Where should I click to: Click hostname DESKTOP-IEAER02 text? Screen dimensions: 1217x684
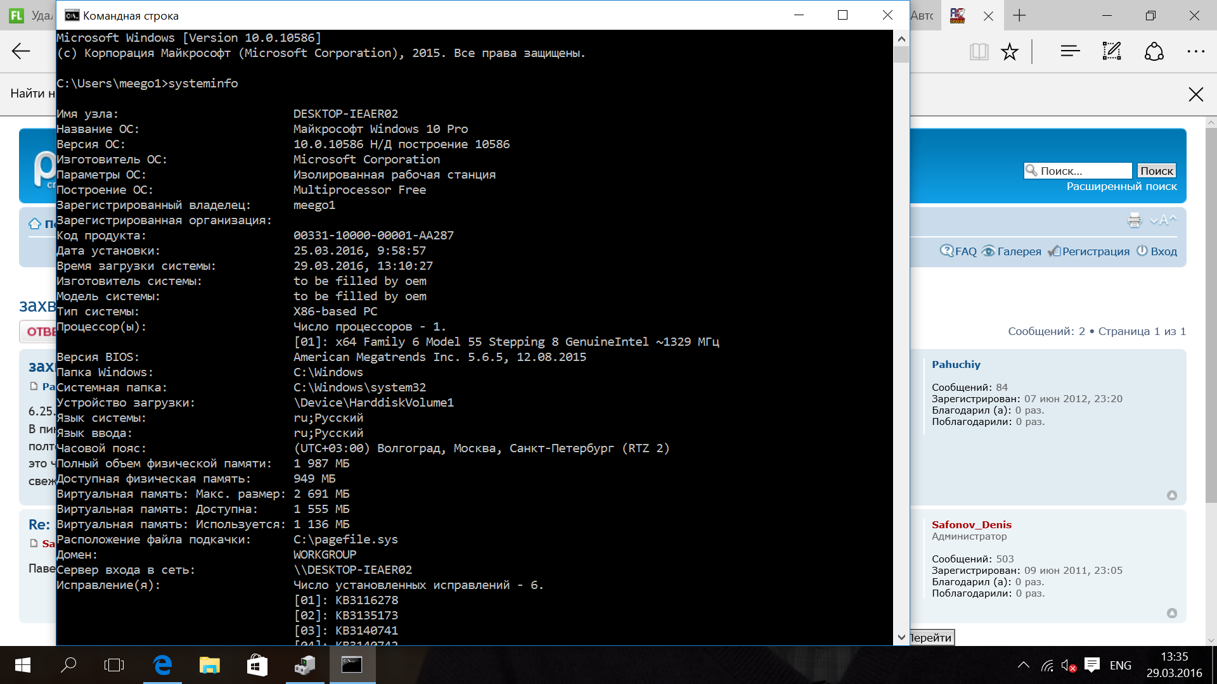[345, 114]
